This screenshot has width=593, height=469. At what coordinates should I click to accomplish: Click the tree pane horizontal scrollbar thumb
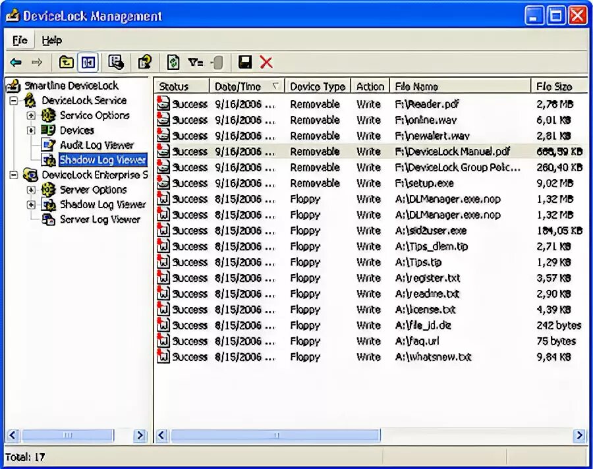pyautogui.click(x=68, y=435)
